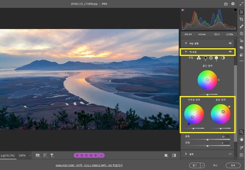Toggle the color sampler eyedropper tool

241,148
